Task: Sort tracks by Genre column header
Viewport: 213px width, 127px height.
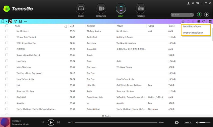Action: click(151, 26)
